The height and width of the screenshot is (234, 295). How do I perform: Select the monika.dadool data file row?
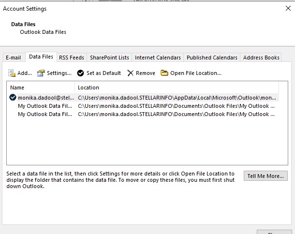click(46, 97)
